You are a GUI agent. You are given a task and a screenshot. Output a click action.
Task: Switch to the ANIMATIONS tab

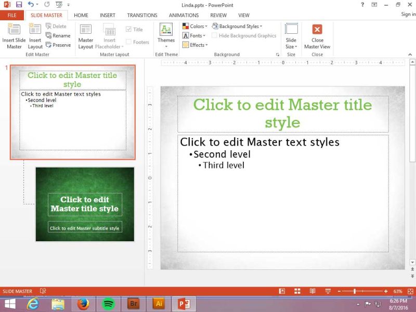[183, 15]
